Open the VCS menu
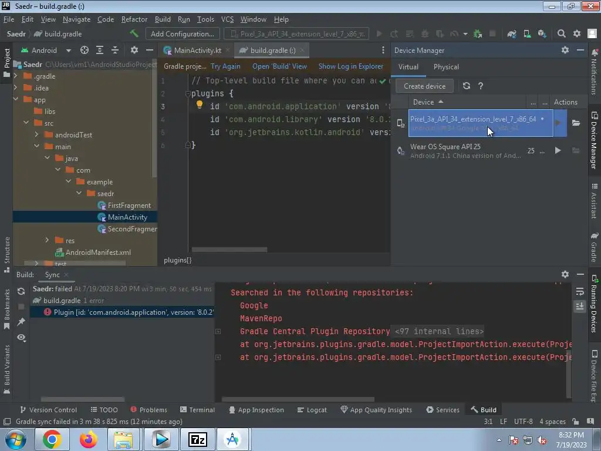 pyautogui.click(x=227, y=19)
